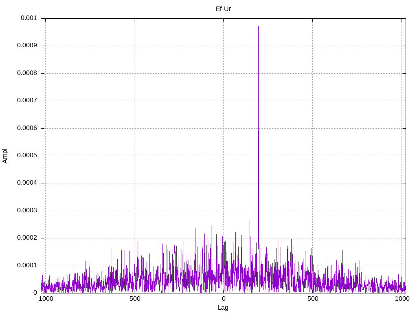Pick the 0.0008 y-axis tick label
This screenshot has width=417, height=313.
coord(27,73)
